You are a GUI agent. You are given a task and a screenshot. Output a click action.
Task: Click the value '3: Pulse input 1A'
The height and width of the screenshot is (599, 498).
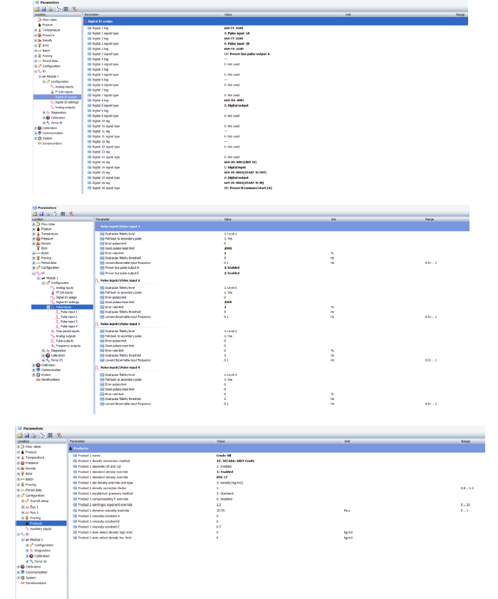[x=237, y=34]
